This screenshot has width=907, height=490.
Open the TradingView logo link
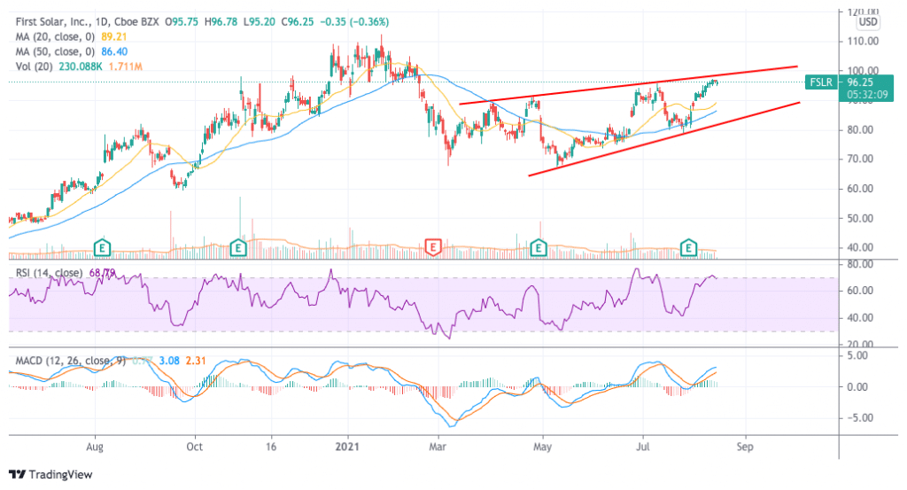(x=50, y=474)
